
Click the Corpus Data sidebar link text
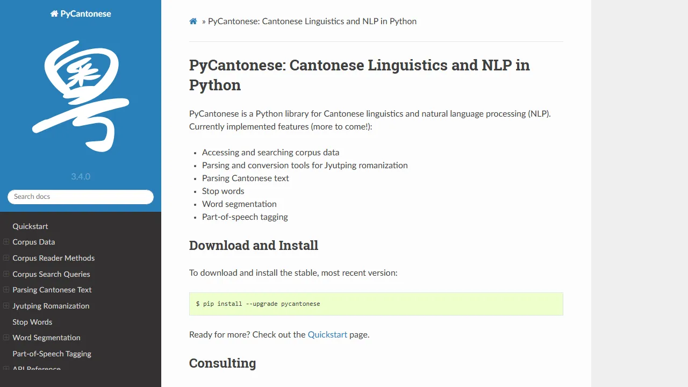(33, 242)
